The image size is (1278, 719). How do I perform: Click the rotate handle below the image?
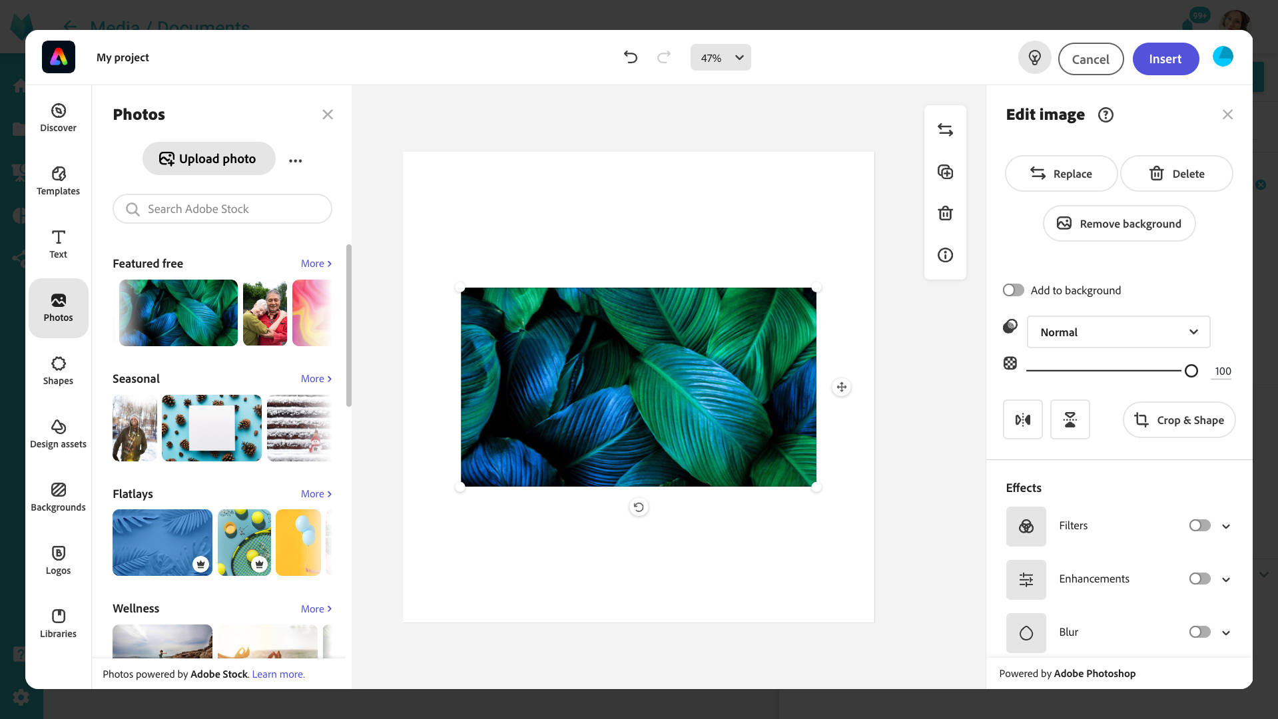coord(639,507)
